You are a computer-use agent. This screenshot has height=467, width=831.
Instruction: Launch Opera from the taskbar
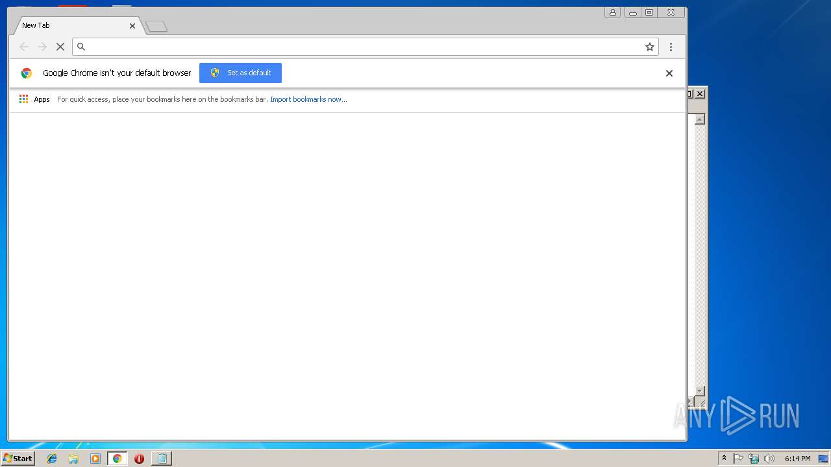(x=139, y=459)
